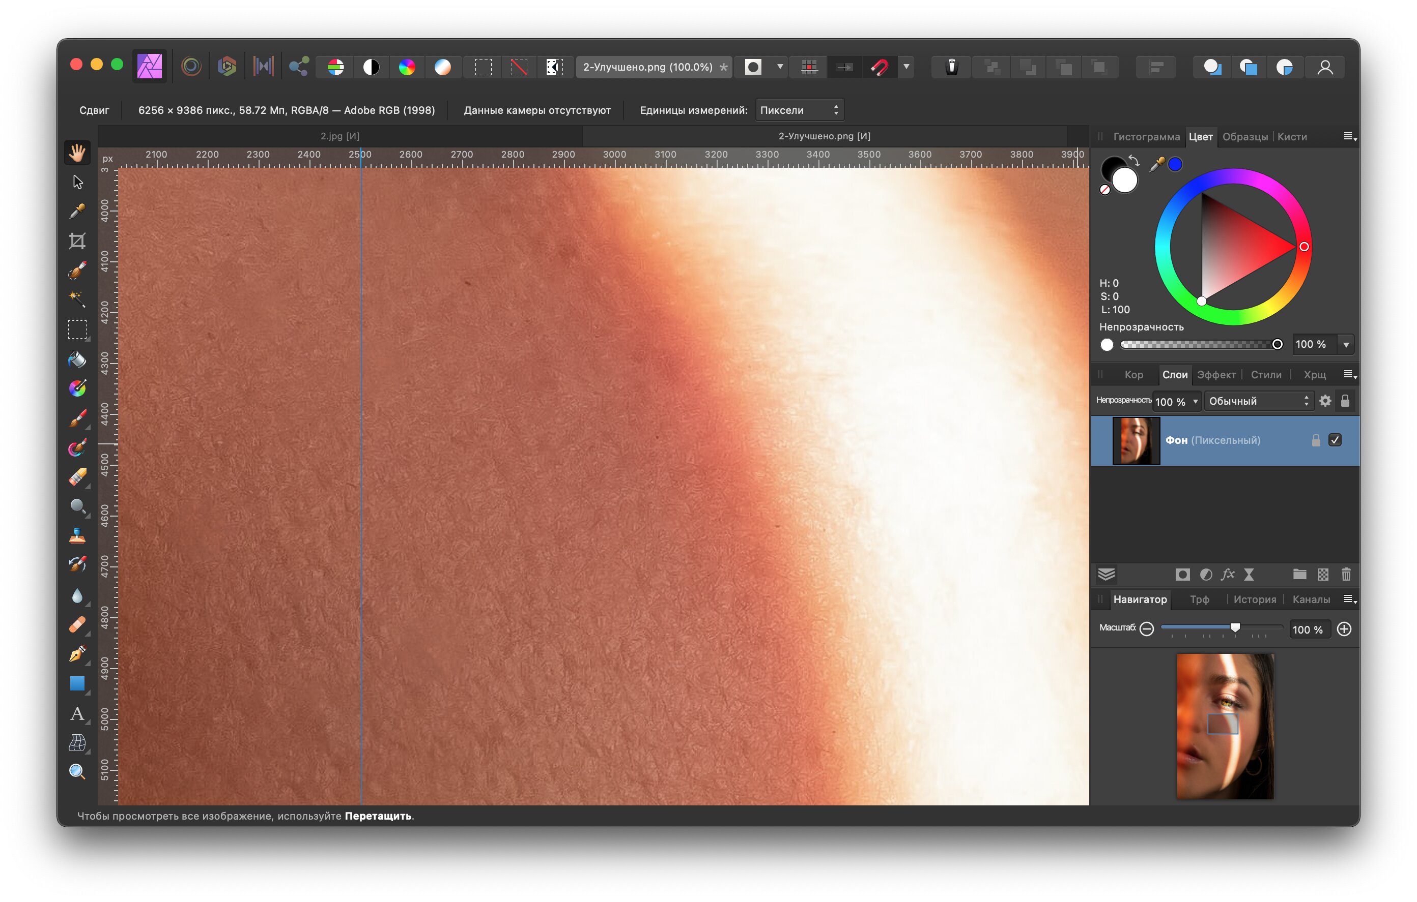This screenshot has width=1417, height=902.
Task: Click the fx Layer Effects button
Action: point(1228,575)
